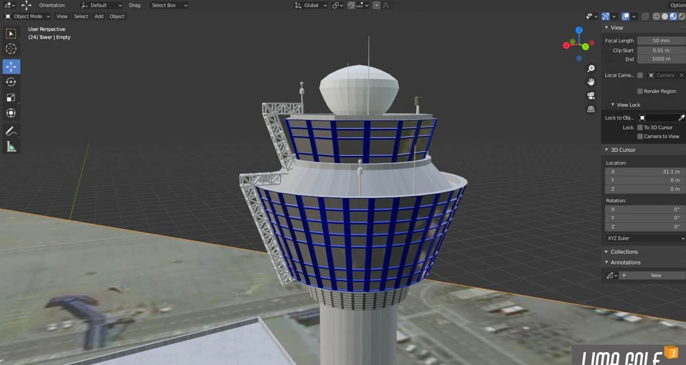Select the Cursor tool in the toolbar
The width and height of the screenshot is (686, 365).
click(11, 49)
